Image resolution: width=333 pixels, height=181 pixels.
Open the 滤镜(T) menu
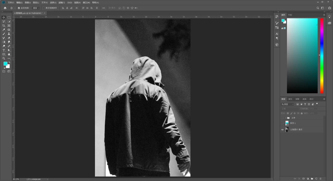pyautogui.click(x=62, y=2)
